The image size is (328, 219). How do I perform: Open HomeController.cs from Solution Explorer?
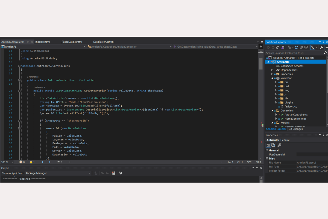(x=295, y=119)
